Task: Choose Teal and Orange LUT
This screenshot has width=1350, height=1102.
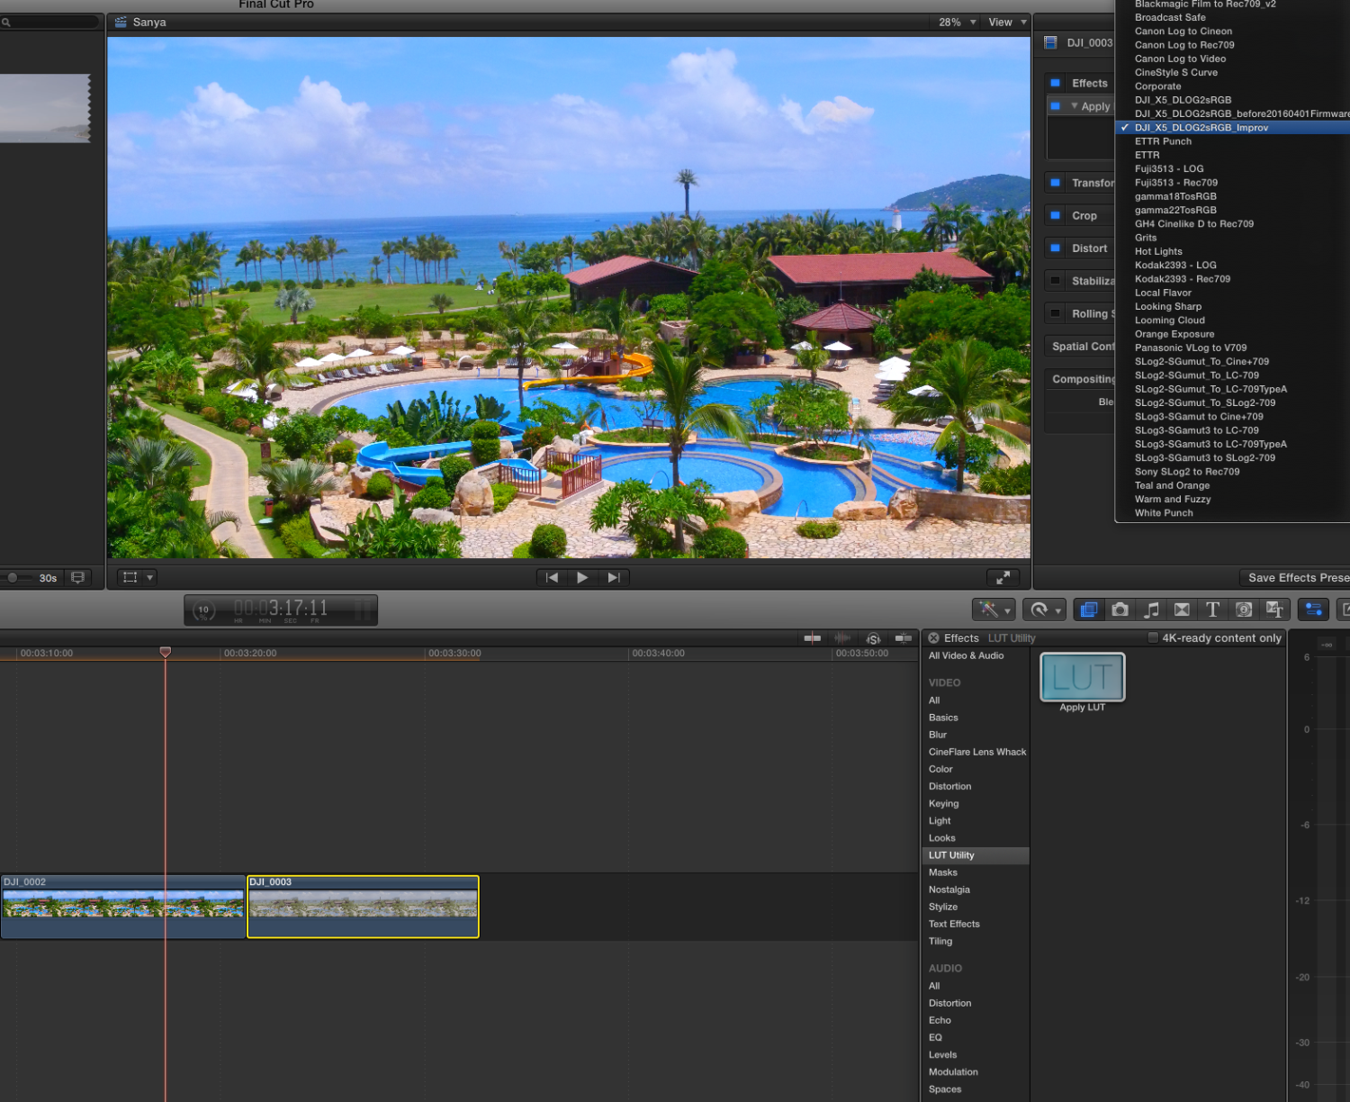Action: click(1172, 485)
